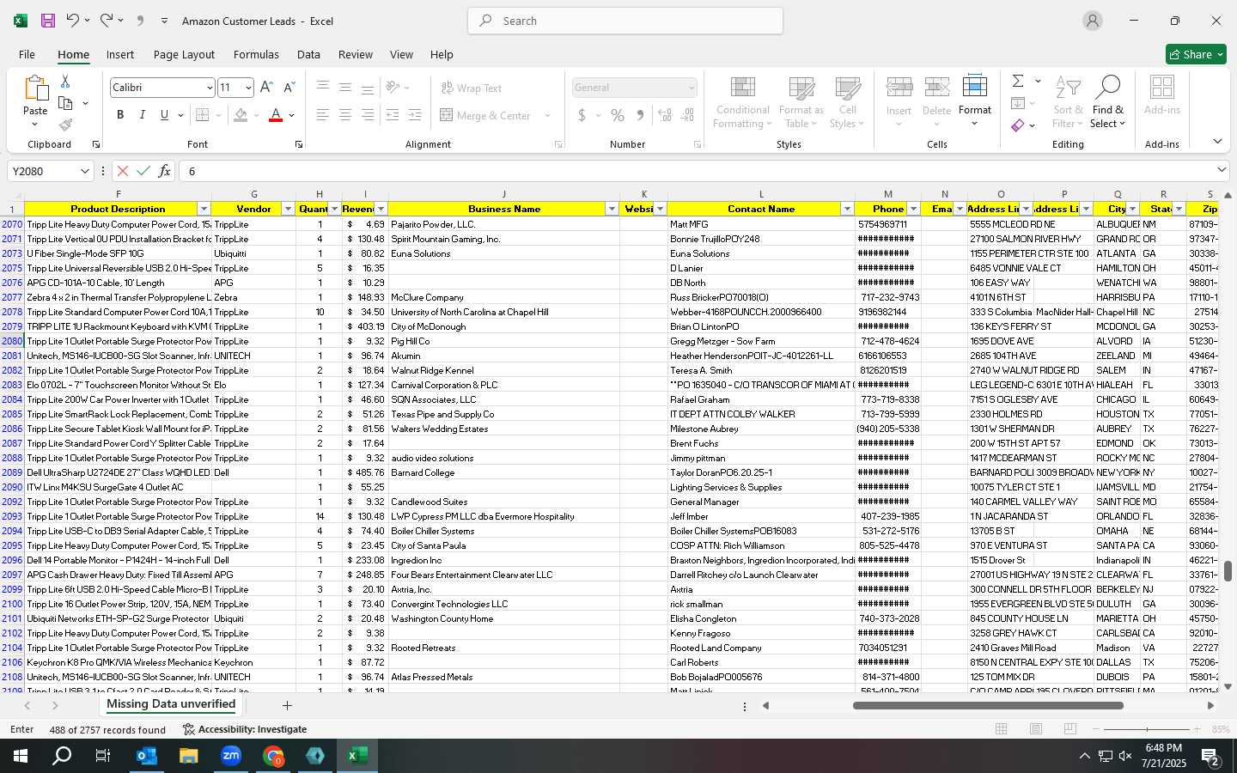Open Contact Name filter dropdown
The height and width of the screenshot is (773, 1237).
[x=847, y=209]
